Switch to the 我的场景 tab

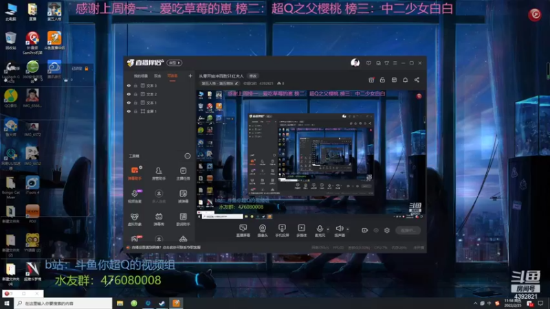(x=141, y=76)
